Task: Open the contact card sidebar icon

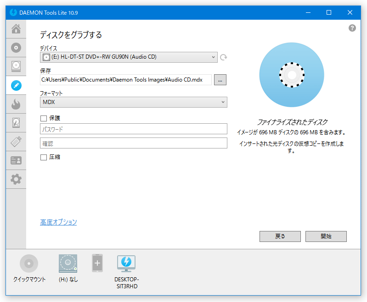Action: (x=16, y=160)
